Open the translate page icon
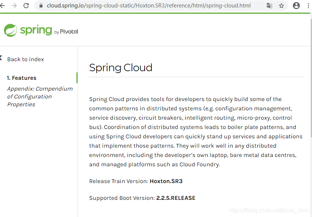Screen dimensions: 312x217 [270, 6]
